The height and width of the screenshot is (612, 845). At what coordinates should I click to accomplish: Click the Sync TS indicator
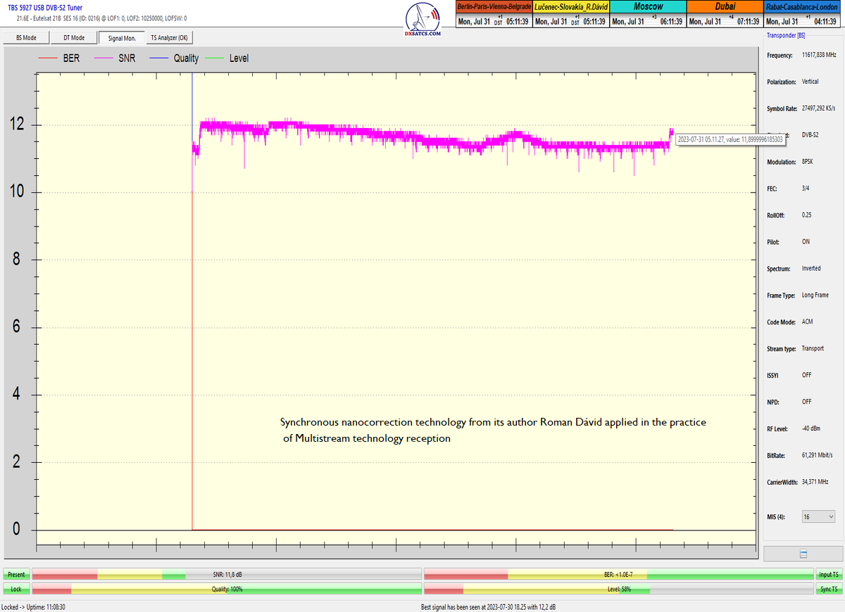(827, 589)
